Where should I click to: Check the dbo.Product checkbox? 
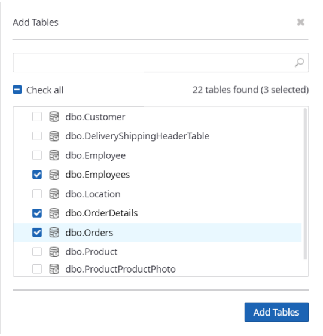click(x=37, y=252)
